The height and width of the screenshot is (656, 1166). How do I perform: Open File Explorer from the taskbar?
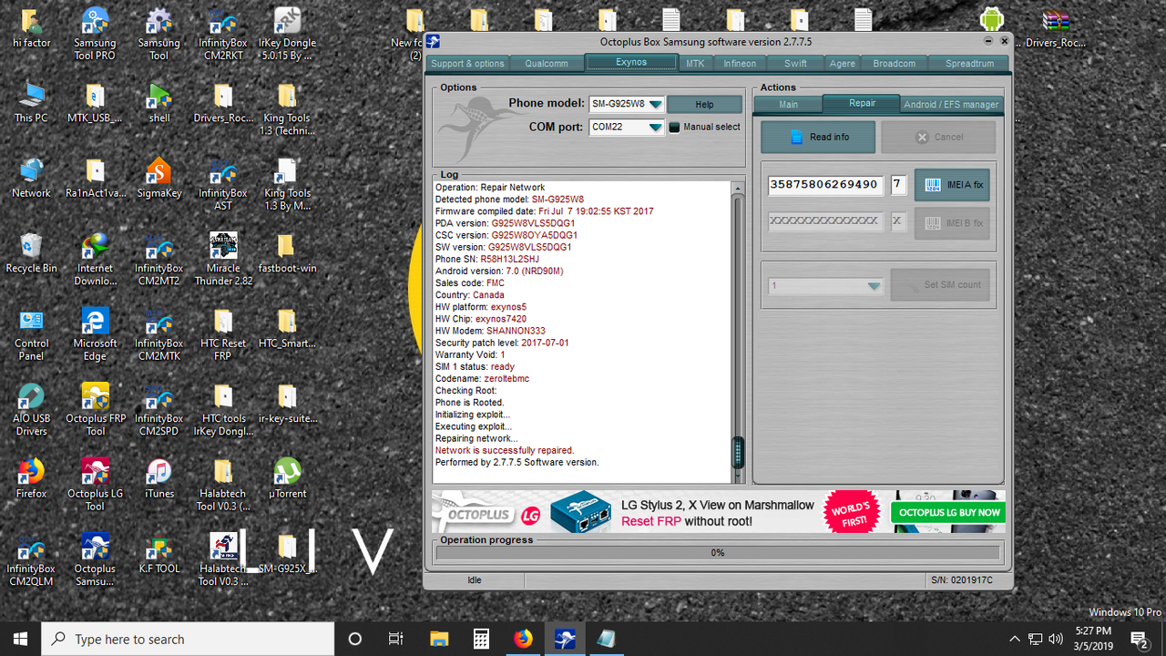(439, 639)
